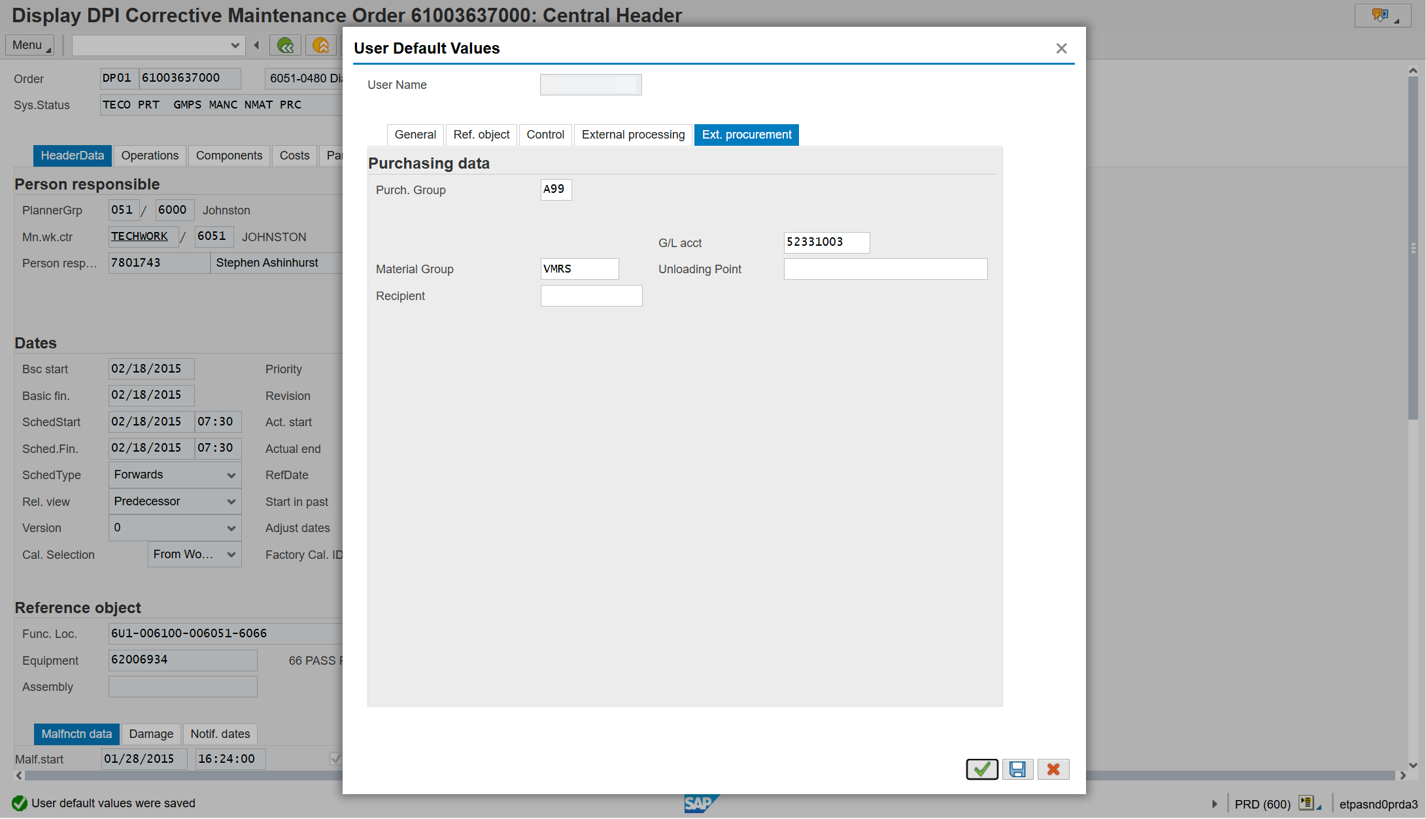The height and width of the screenshot is (819, 1426).
Task: Expand status bar with the small arrow
Action: click(x=1214, y=804)
